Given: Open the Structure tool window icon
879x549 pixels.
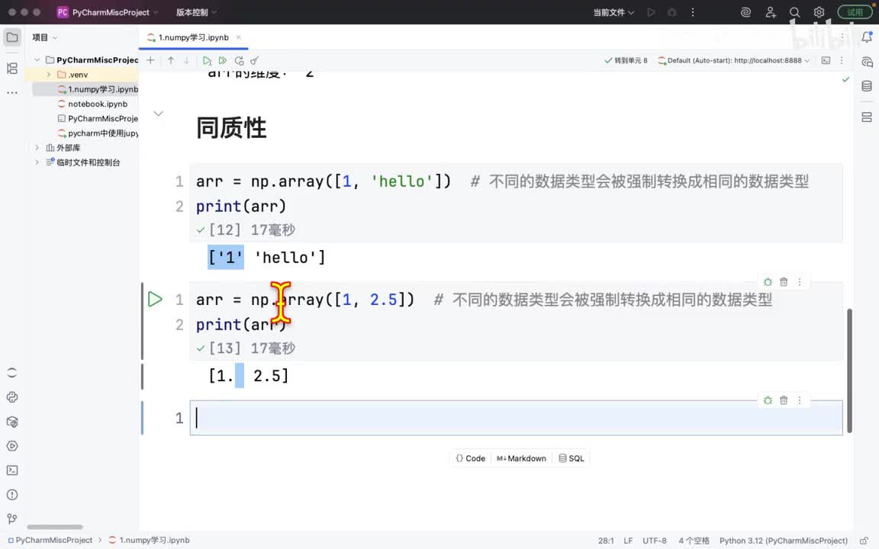Looking at the screenshot, I should (11, 69).
